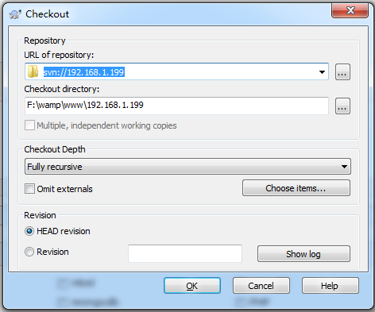Click the folder icon in repository URL field
The height and width of the screenshot is (312, 375).
(x=33, y=71)
